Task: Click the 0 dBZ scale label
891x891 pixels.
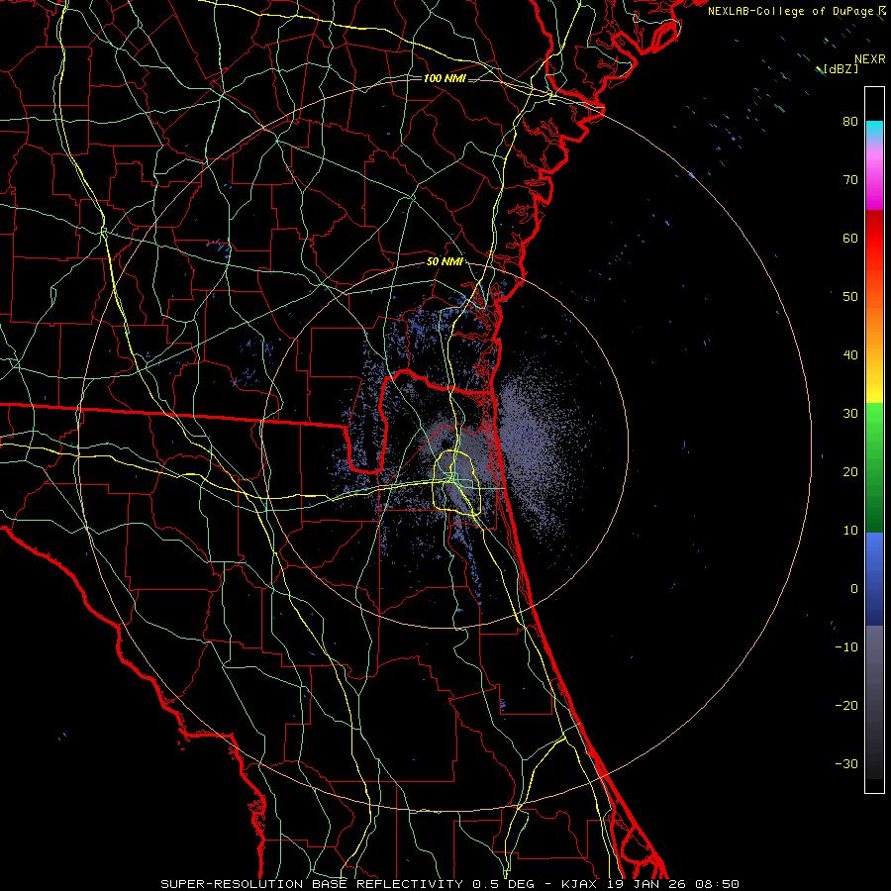Action: tap(854, 589)
